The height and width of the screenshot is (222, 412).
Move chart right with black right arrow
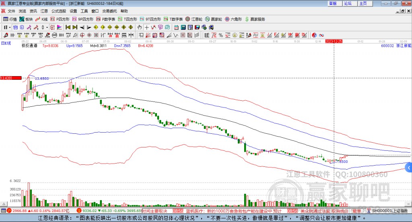[89, 27]
